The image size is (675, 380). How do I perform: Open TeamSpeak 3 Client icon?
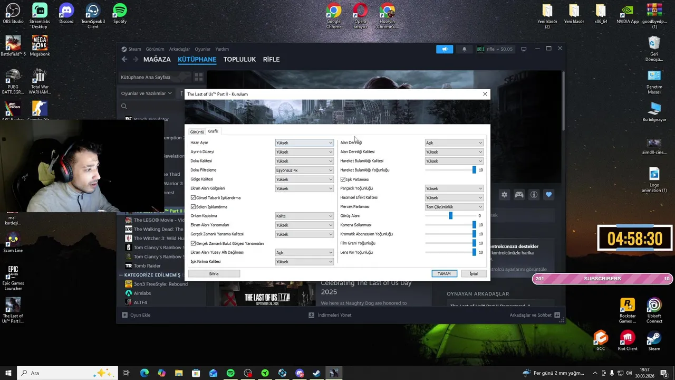(x=93, y=16)
